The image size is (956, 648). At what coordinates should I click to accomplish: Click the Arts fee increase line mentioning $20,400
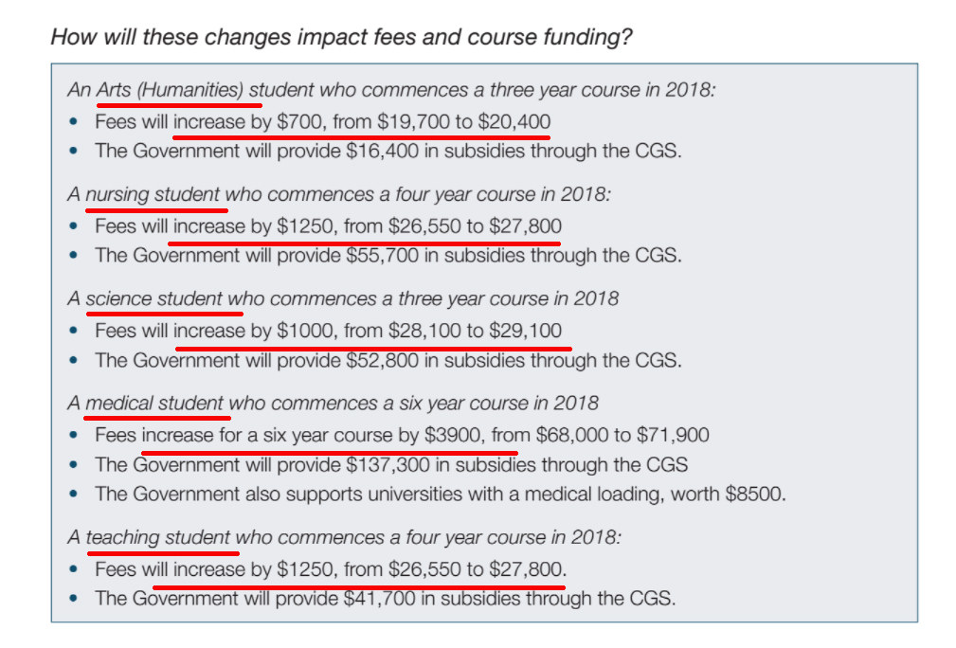tap(322, 122)
